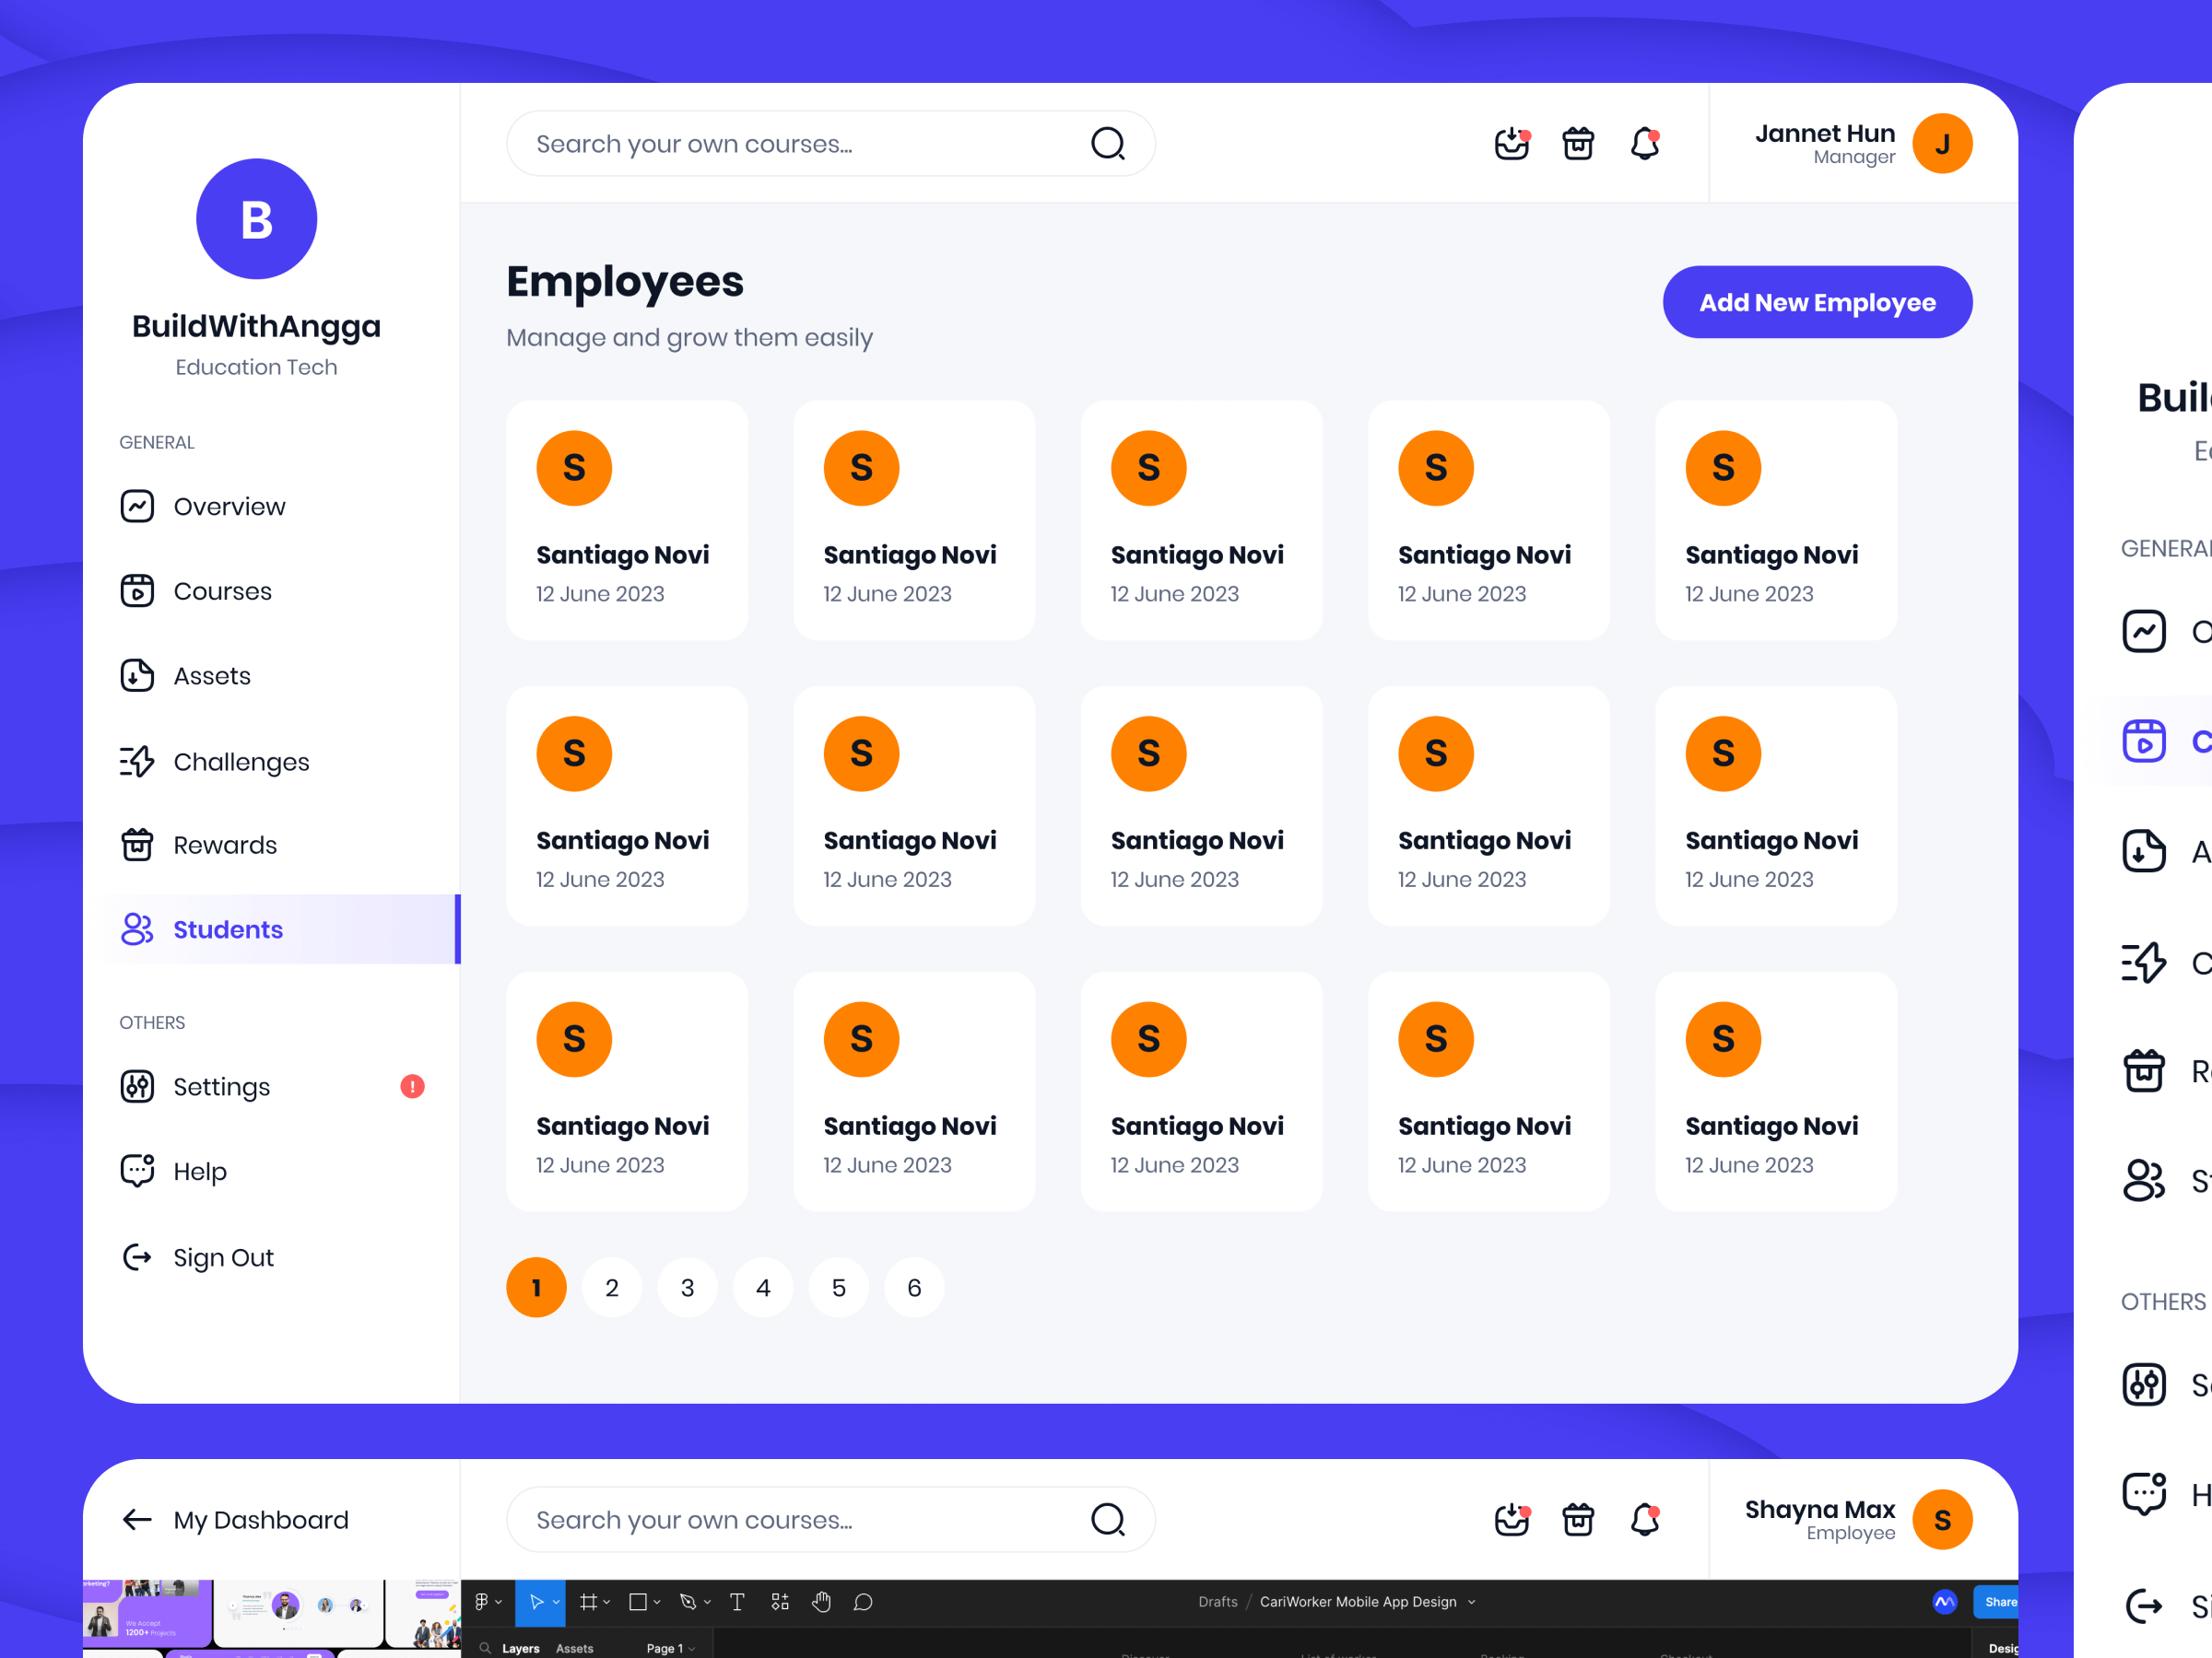
Task: Click the Challenges lightning icon
Action: pos(137,762)
